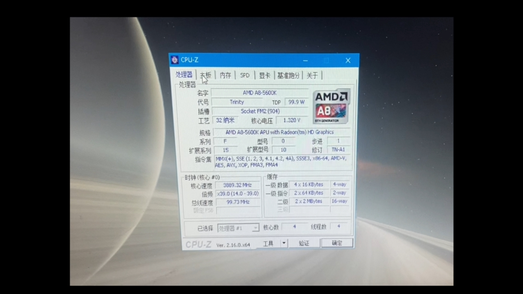Click the 验证 (Validate) button
Viewport: 523px width, 294px height.
point(304,243)
